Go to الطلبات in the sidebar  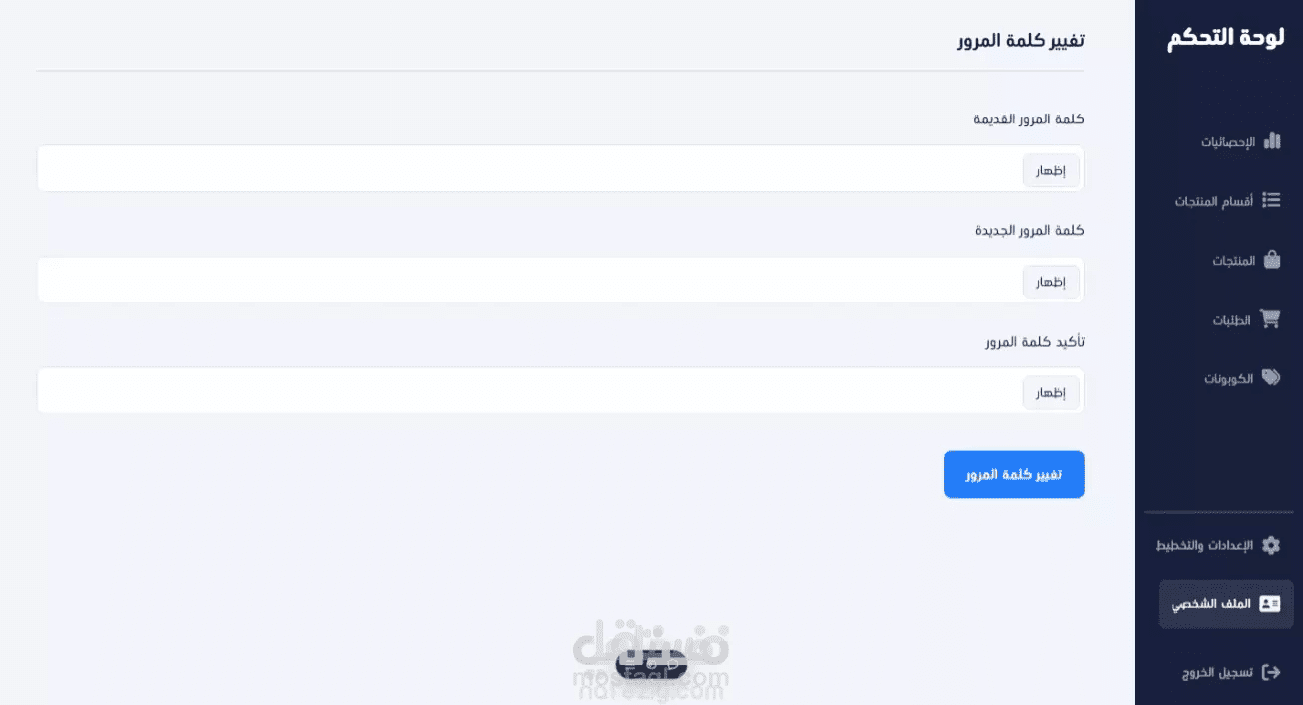pos(1231,321)
